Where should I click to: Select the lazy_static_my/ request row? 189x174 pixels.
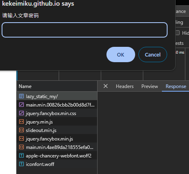57,96
